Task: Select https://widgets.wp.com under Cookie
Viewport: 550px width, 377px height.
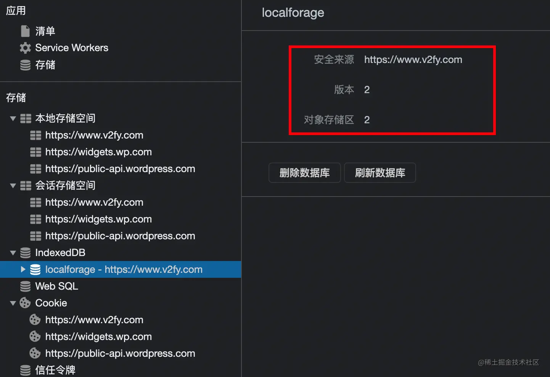Action: point(98,337)
